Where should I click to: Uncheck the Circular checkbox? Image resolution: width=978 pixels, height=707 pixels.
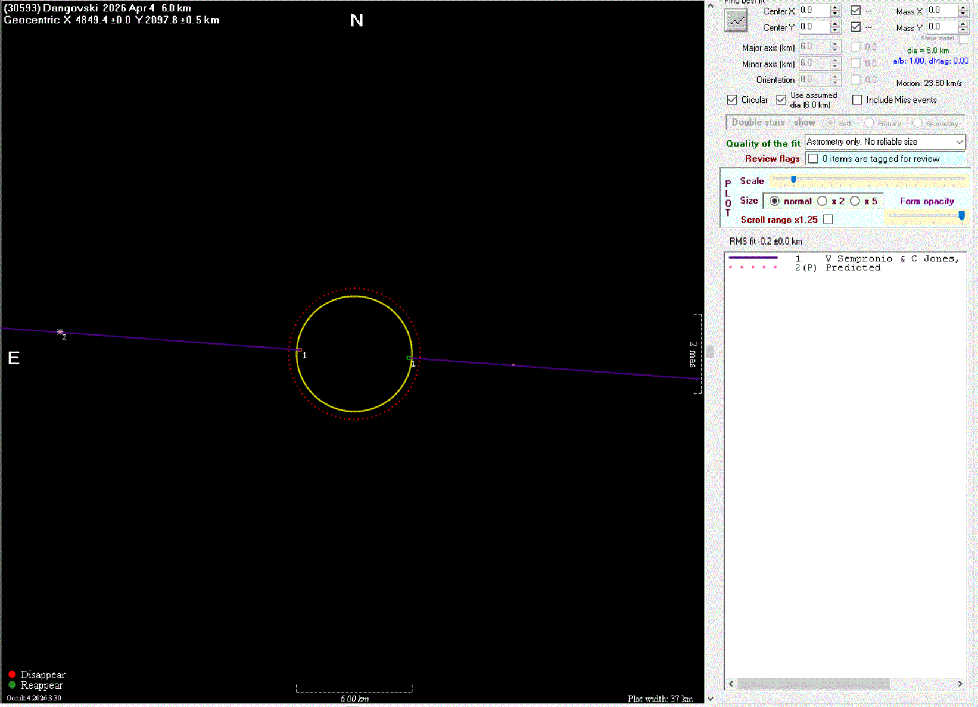(x=733, y=100)
